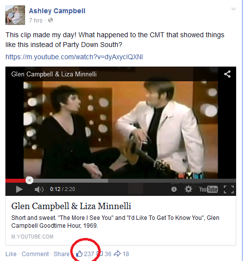Open Ashley Campbell's profile name
The height and width of the screenshot is (261, 243).
point(57,11)
